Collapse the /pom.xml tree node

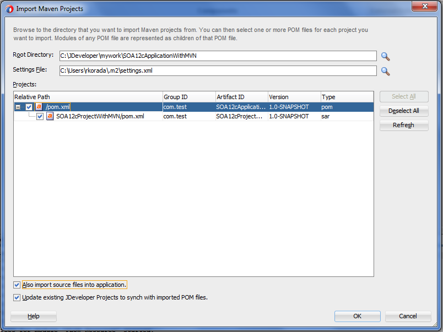(x=18, y=106)
